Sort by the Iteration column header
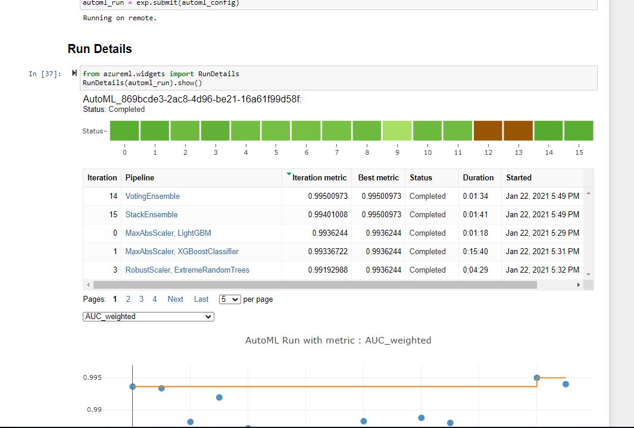This screenshot has width=634, height=428. [102, 178]
